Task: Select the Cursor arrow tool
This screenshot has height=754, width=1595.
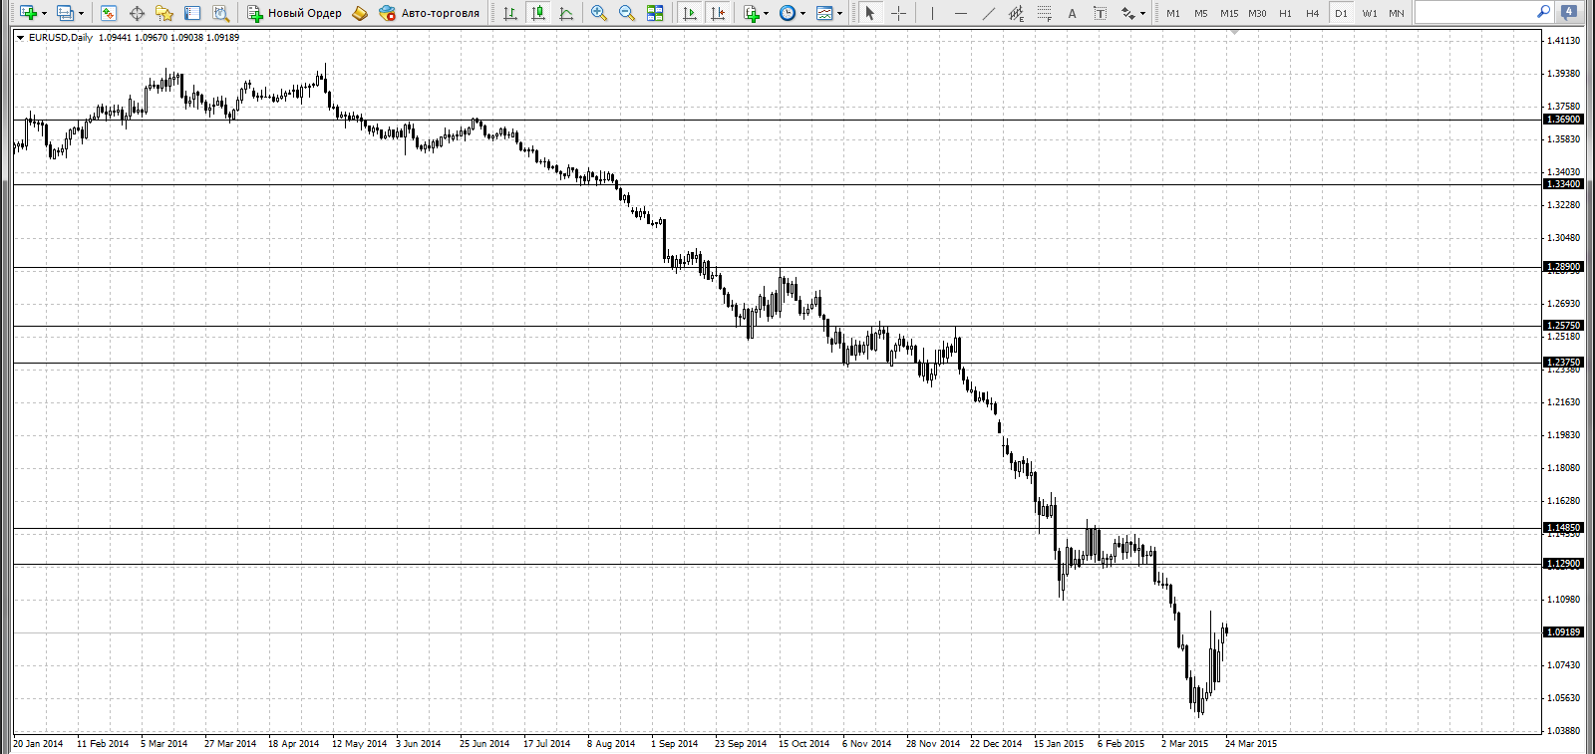Action: point(870,13)
